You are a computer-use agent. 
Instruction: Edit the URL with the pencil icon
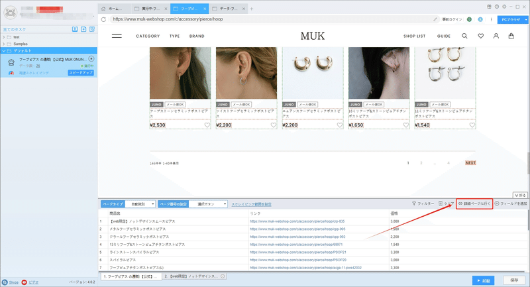(435, 19)
